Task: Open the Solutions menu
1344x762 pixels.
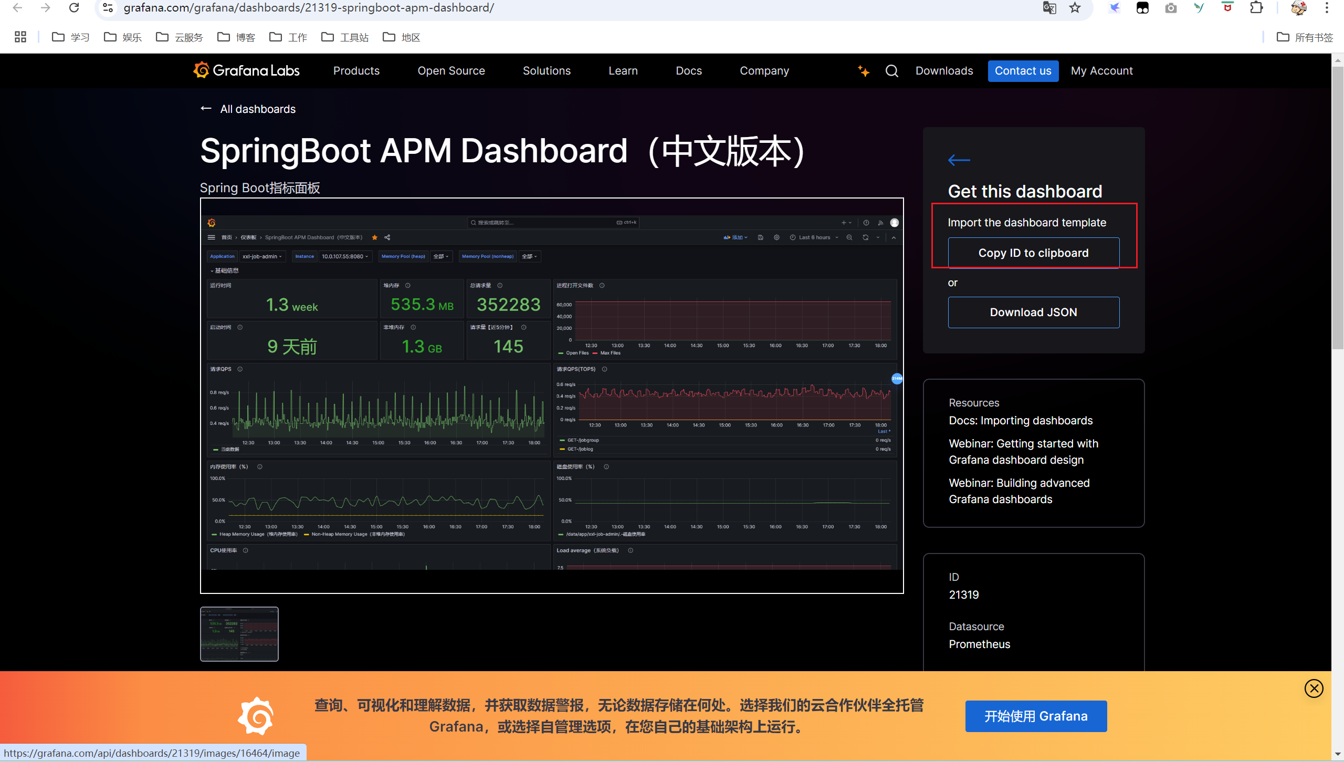Action: (547, 70)
